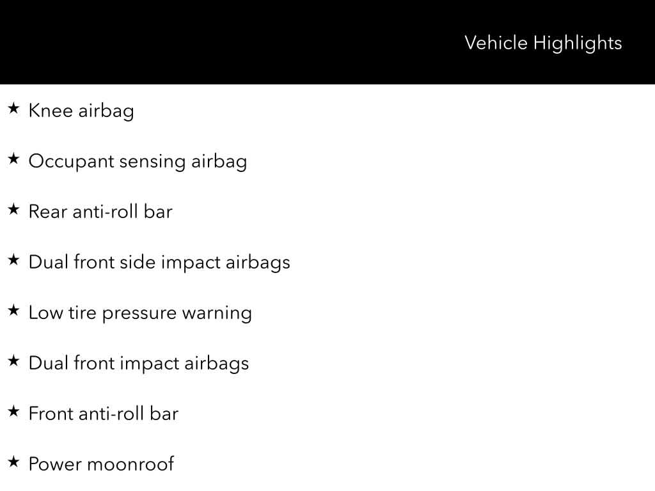The height and width of the screenshot is (491, 655).
Task: Select the Power moonroof text
Action: (101, 464)
